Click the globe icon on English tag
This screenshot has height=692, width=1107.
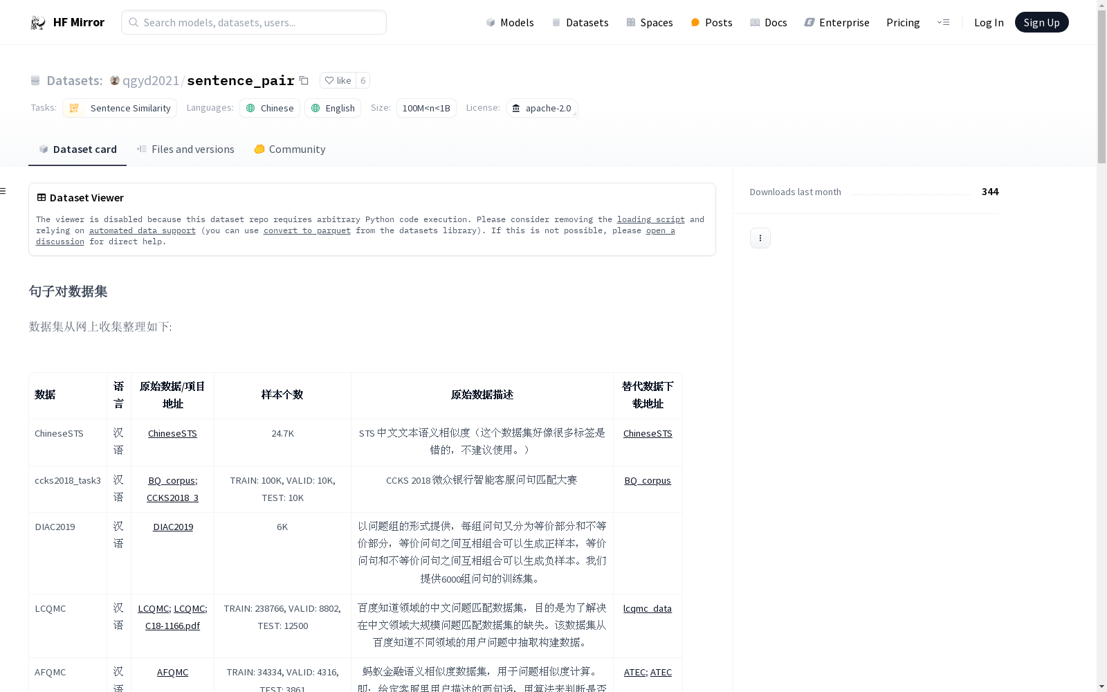(315, 108)
